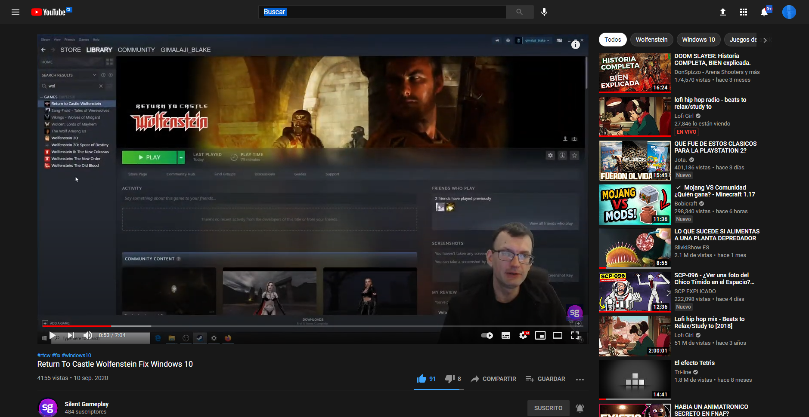Open SCP-096 video title
The height and width of the screenshot is (417, 809).
(714, 279)
